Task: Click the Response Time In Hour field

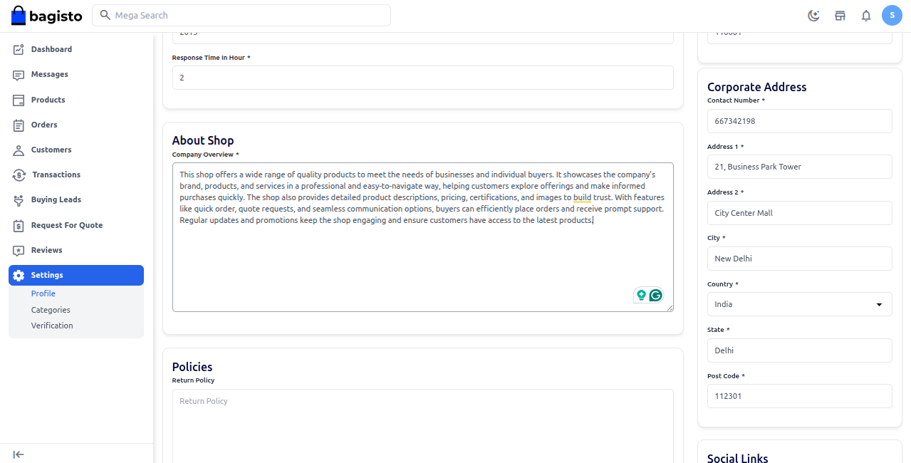Action: pyautogui.click(x=422, y=78)
